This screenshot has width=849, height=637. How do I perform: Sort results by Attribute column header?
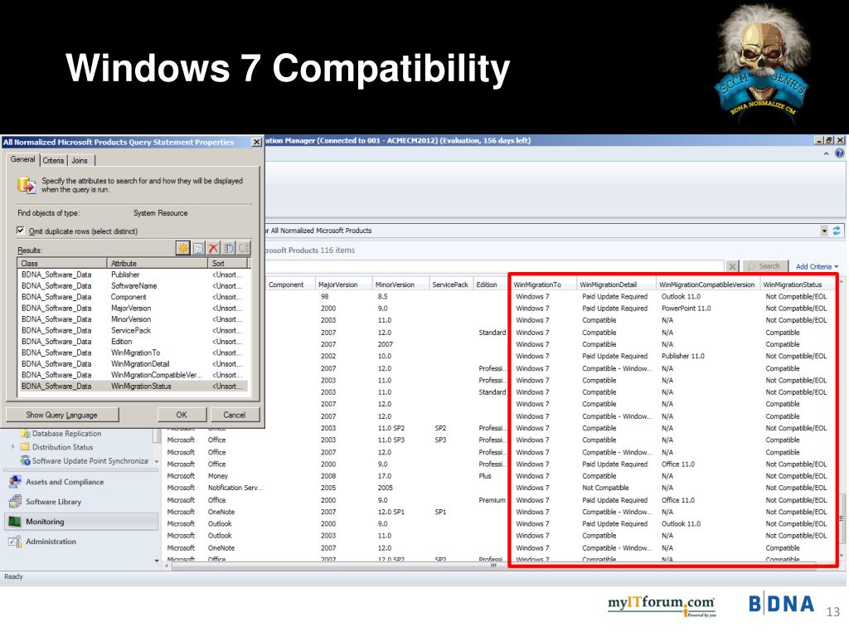158,263
